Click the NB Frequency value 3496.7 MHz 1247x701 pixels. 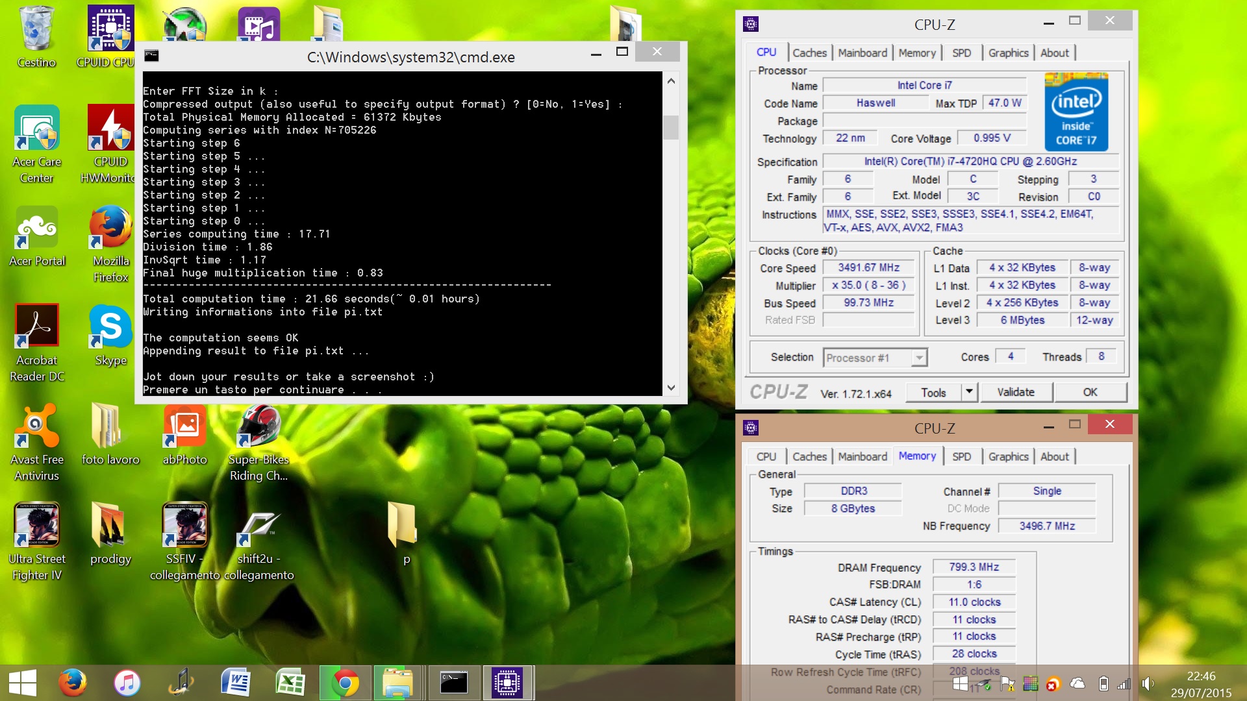click(x=1046, y=526)
